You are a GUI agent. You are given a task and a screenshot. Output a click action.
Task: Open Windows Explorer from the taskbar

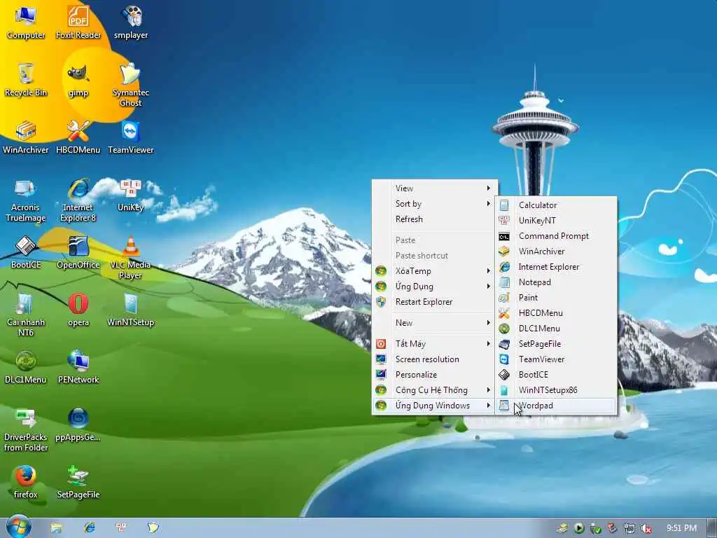(x=56, y=528)
